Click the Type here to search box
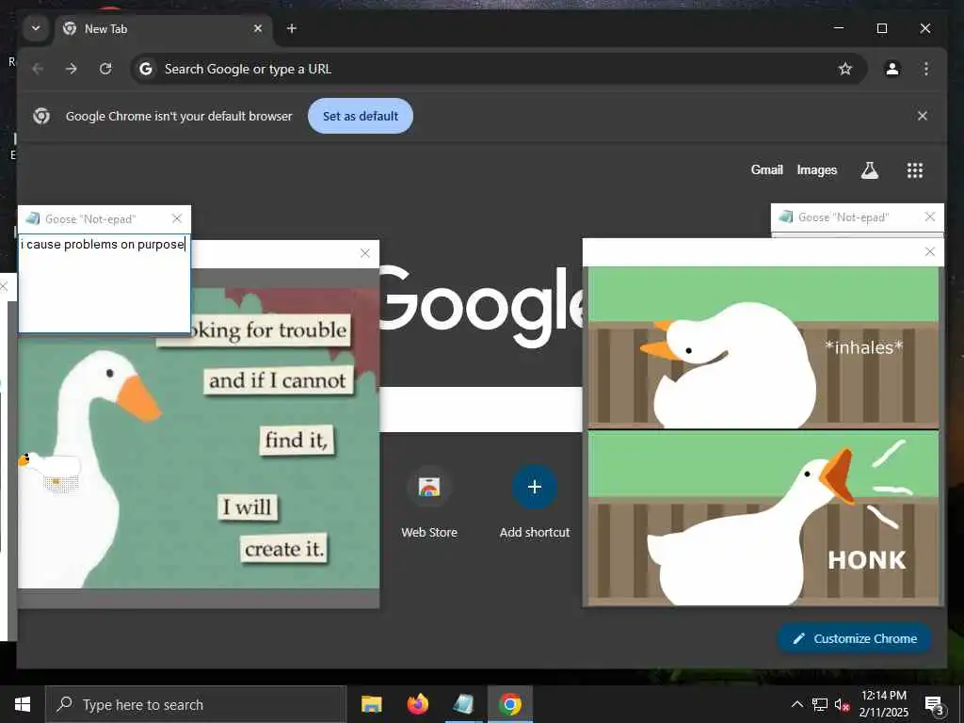The image size is (964, 723). pyautogui.click(x=196, y=704)
